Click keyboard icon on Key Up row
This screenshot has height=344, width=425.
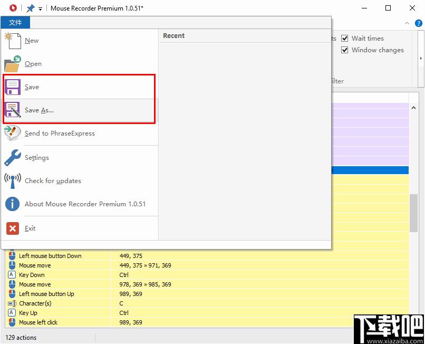point(12,312)
